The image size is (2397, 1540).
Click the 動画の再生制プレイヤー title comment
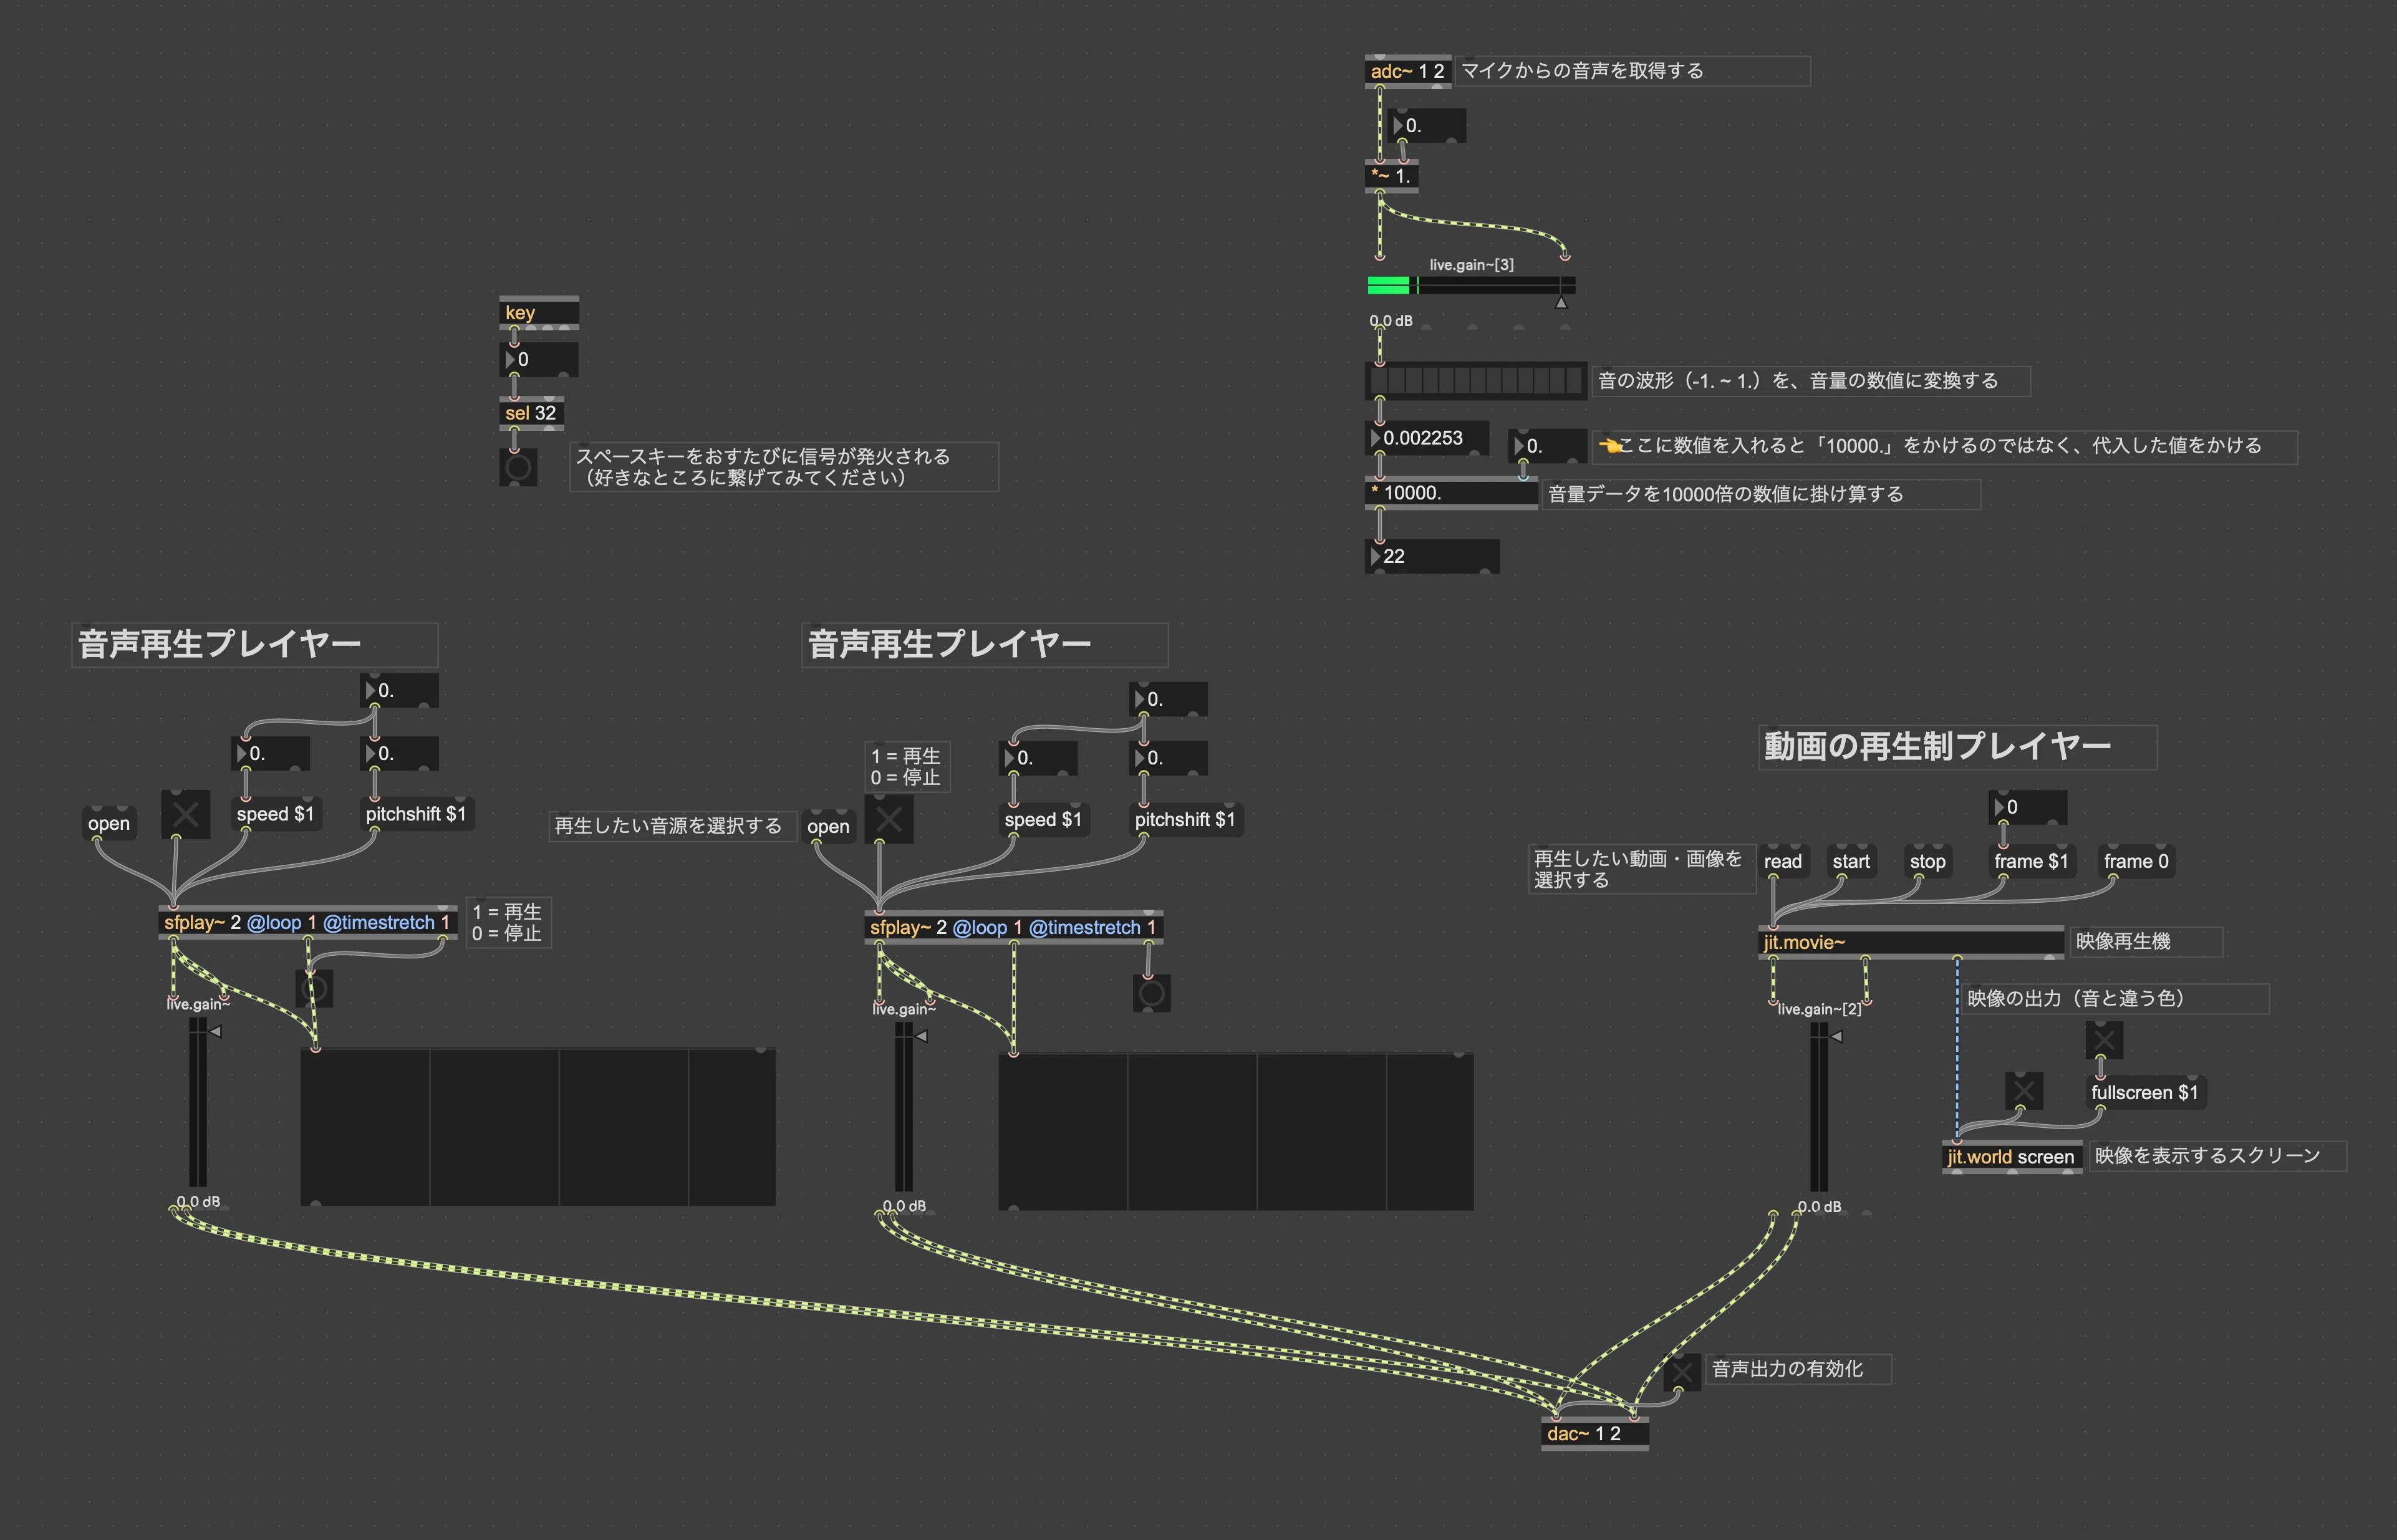1957,747
